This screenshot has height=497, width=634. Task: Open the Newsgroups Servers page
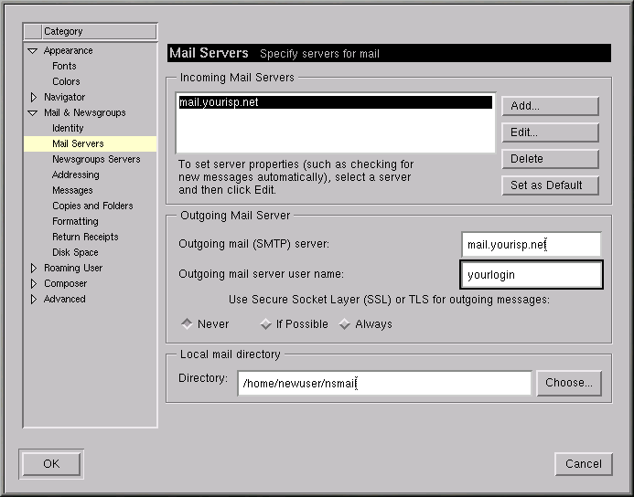96,160
